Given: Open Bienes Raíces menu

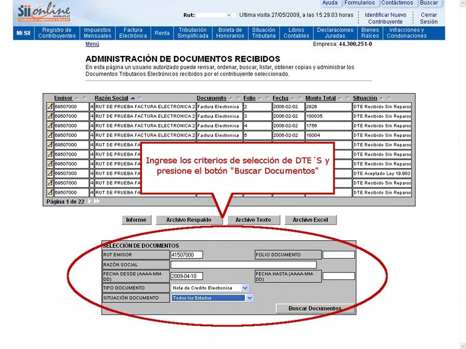Looking at the screenshot, I should 370,33.
